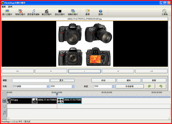Image resolution: width=172 pixels, height=124 pixels.
Task: Click the effect duration 2000 spinner arrows
Action: 73,86
